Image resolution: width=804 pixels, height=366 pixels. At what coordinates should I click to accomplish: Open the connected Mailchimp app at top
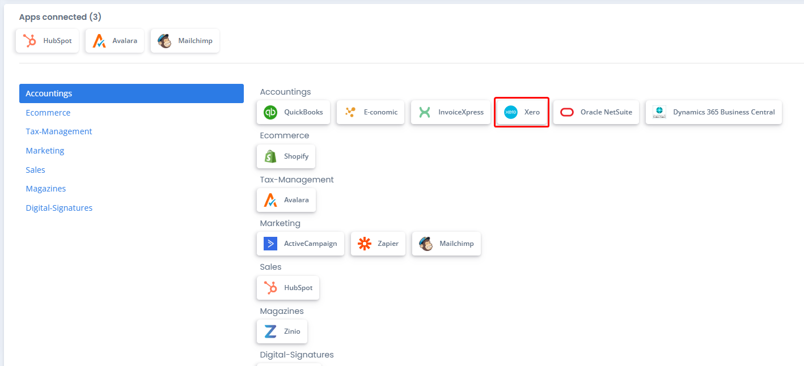click(185, 41)
